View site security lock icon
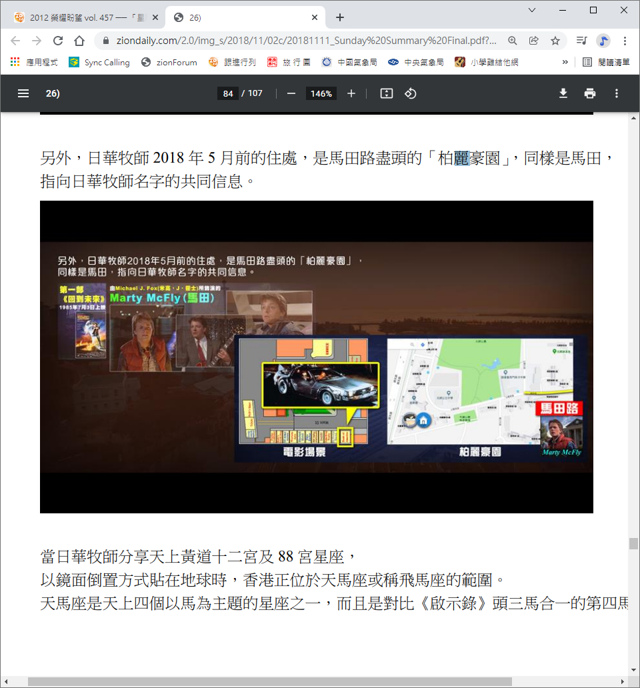Screen dimensions: 640x688 [x=106, y=41]
